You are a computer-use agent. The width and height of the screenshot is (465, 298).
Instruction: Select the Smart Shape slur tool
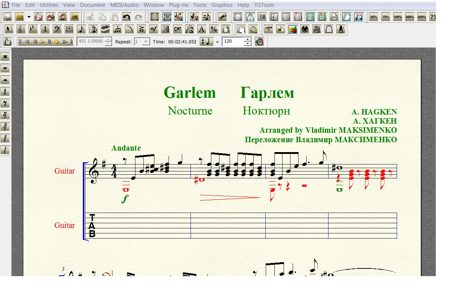click(129, 30)
